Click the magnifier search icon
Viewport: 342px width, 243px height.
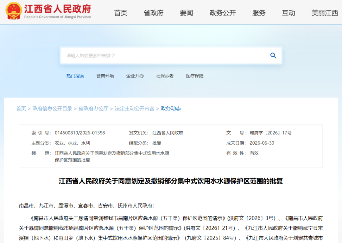(x=273, y=56)
